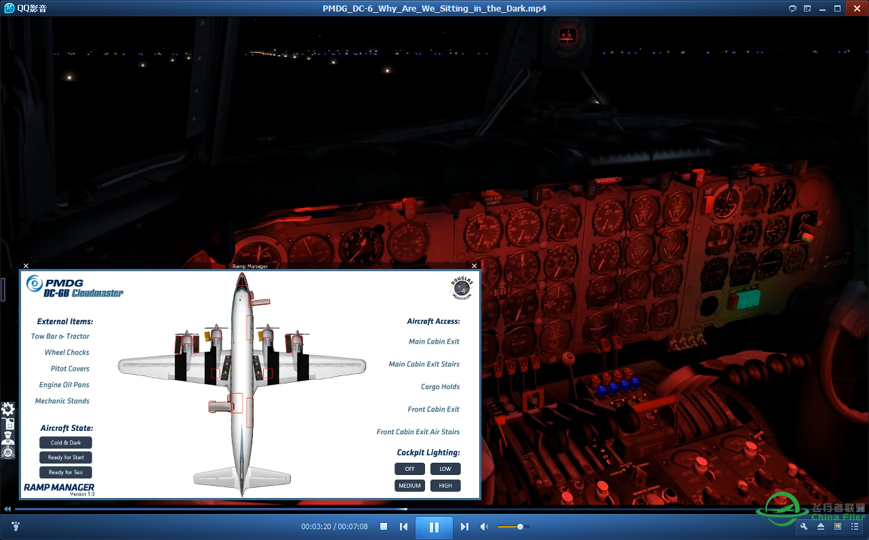The image size is (869, 540).
Task: Click the colorful square icon in player bar
Action: pos(838,526)
